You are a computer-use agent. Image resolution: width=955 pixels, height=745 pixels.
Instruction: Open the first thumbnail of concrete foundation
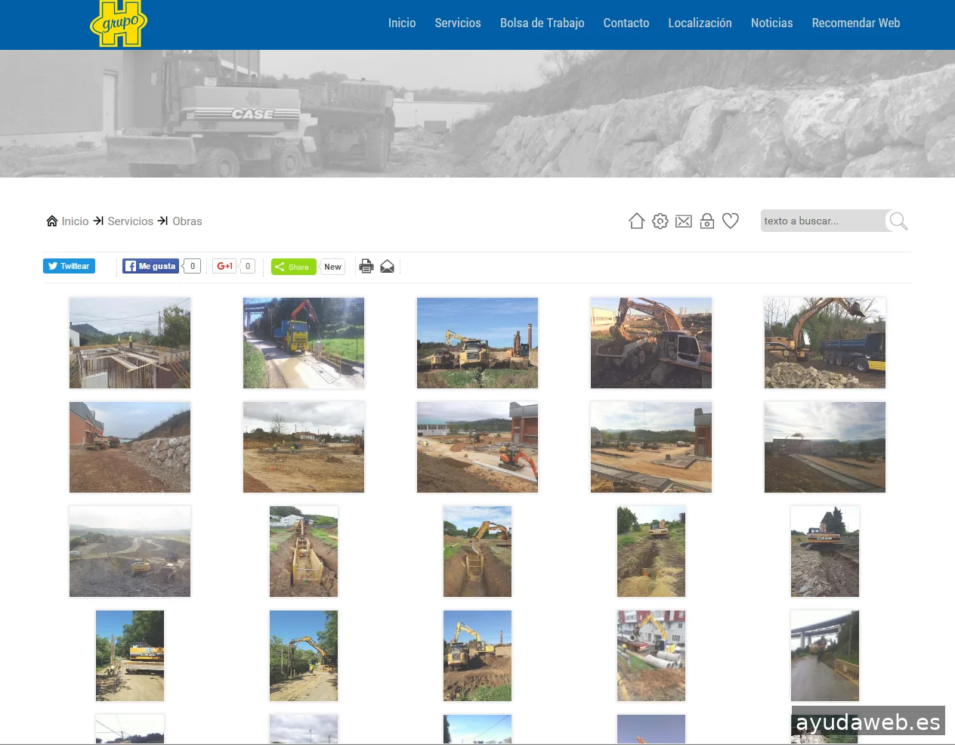(130, 343)
